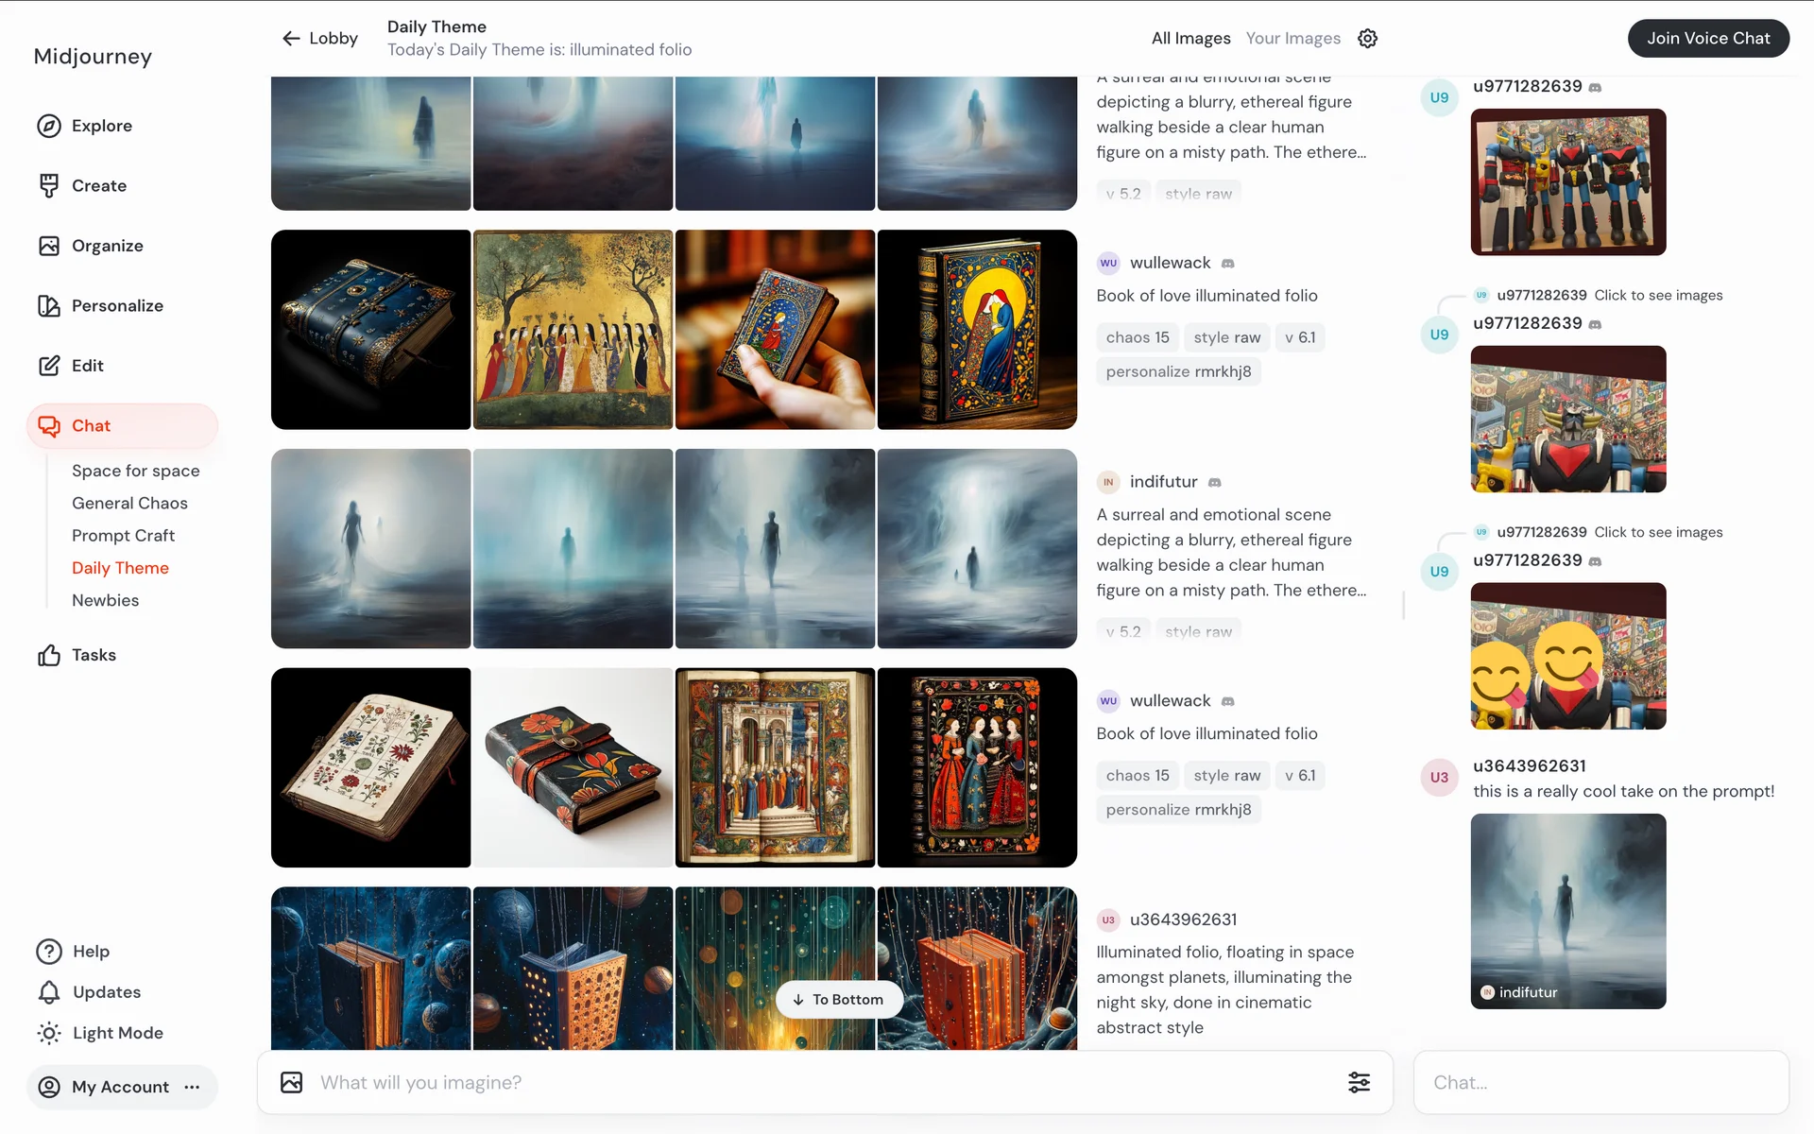Image resolution: width=1814 pixels, height=1134 pixels.
Task: Click the Chat message input field
Action: (1600, 1082)
